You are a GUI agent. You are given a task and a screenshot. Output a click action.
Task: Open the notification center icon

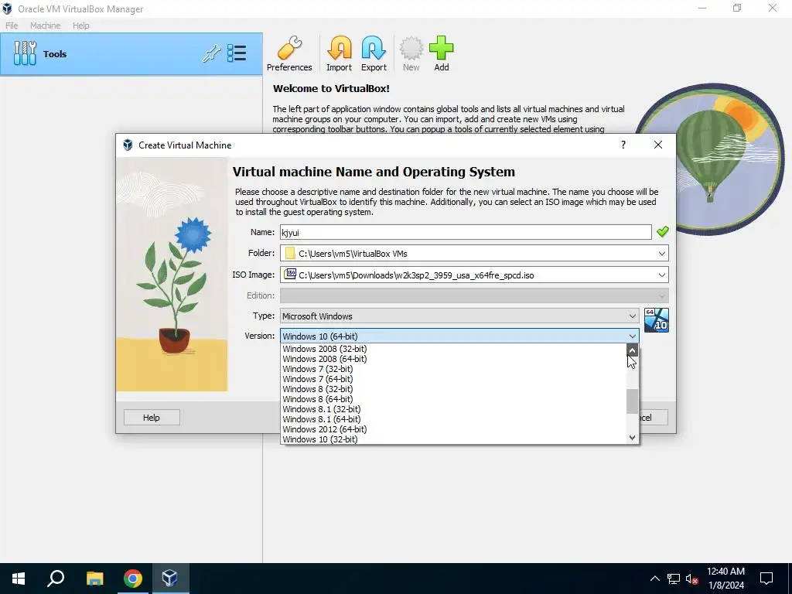tap(766, 579)
